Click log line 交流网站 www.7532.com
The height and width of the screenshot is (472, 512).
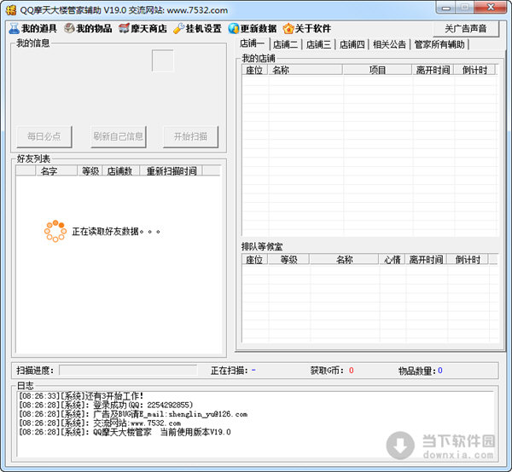(x=100, y=423)
